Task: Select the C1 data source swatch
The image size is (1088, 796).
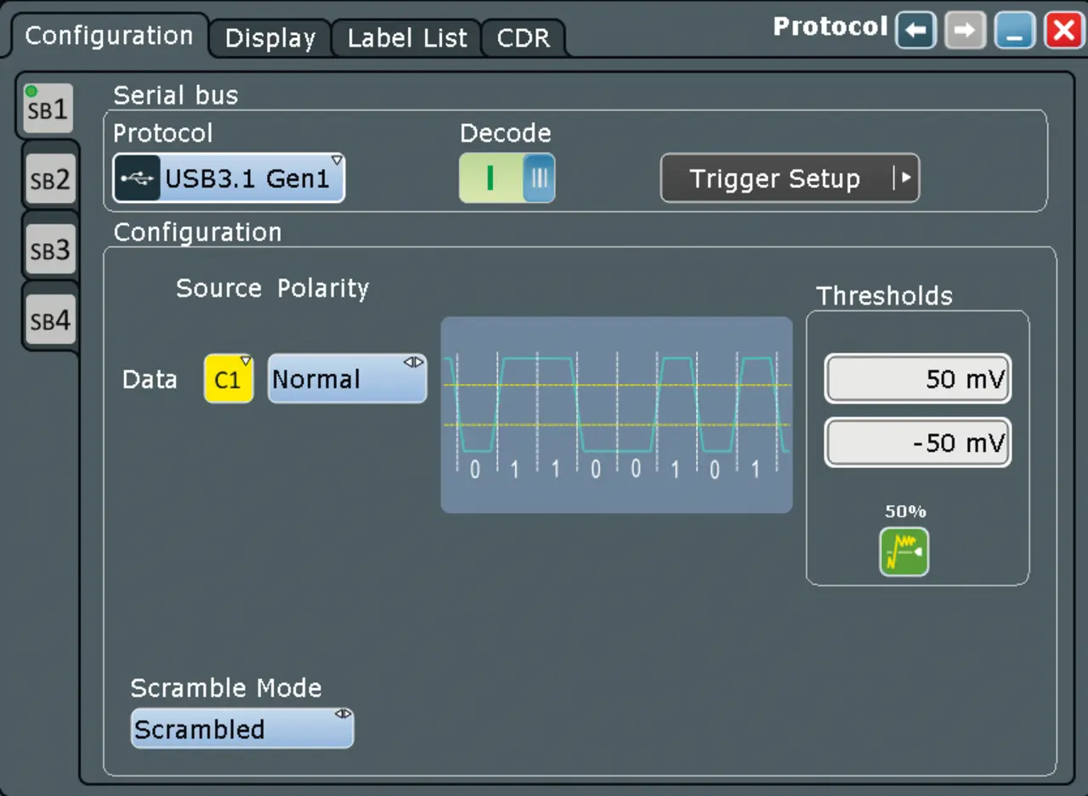Action: click(x=228, y=379)
